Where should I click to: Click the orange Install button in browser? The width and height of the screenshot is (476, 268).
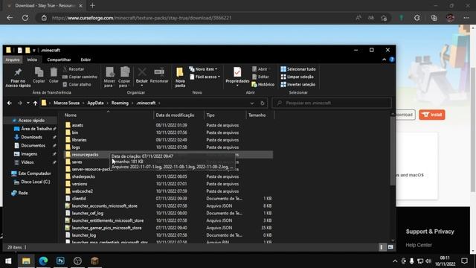point(431,115)
